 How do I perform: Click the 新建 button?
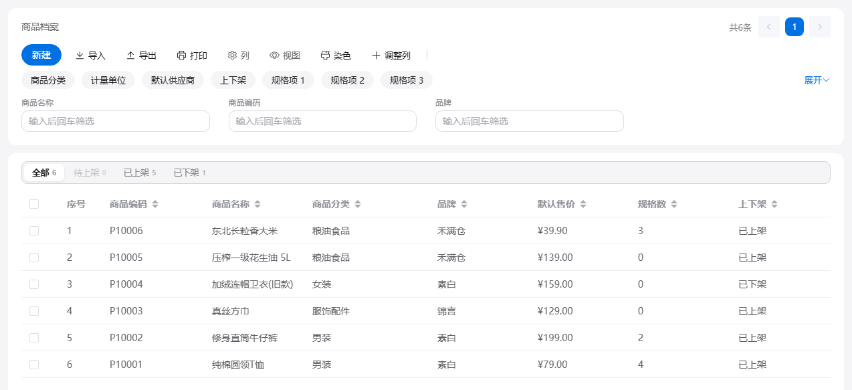tap(41, 55)
